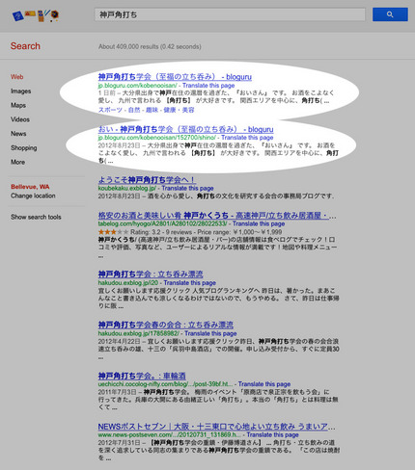Open the スポーツ - 自然 - 趣味 category link
This screenshot has width=415, height=470.
click(146, 110)
